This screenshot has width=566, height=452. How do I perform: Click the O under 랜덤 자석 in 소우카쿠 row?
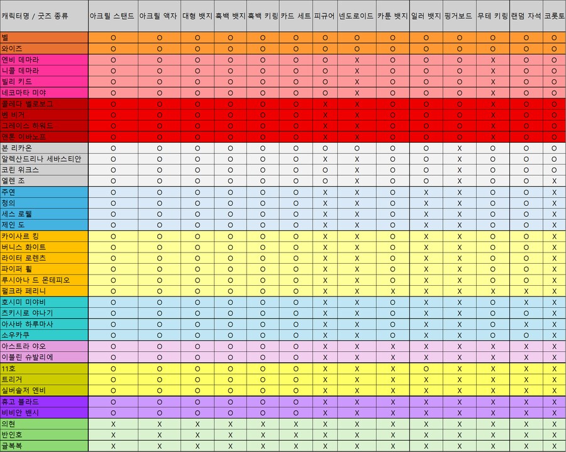click(x=526, y=336)
